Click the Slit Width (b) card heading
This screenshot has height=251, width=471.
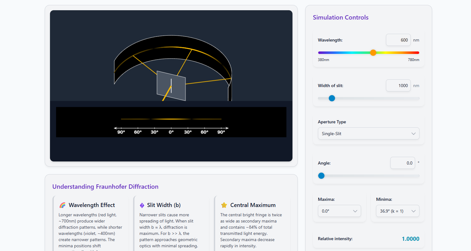pos(164,205)
